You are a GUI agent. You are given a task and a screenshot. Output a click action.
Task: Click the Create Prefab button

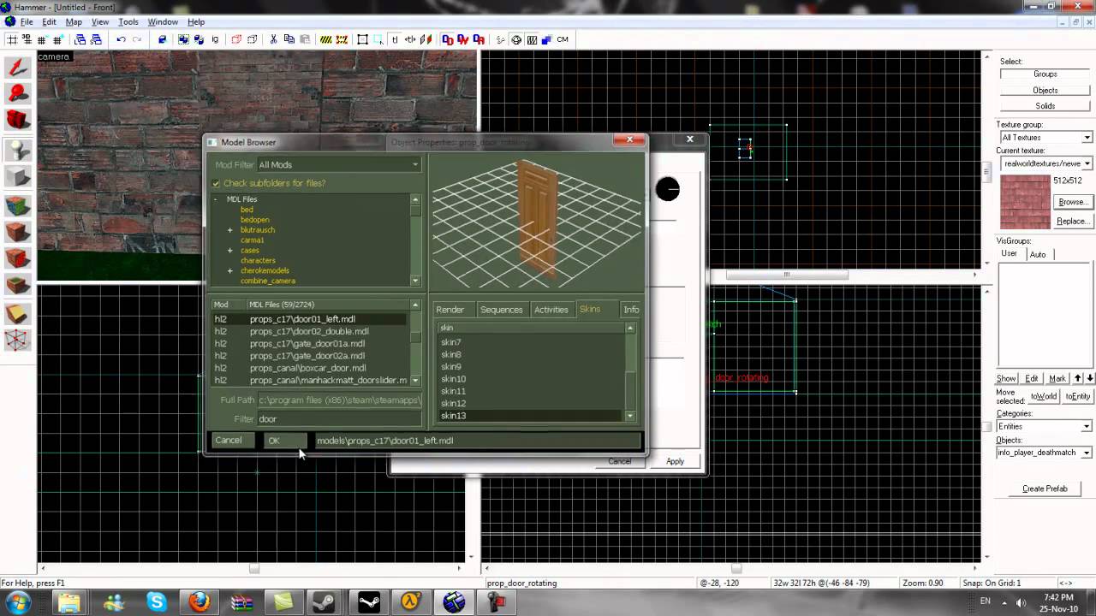click(1045, 489)
